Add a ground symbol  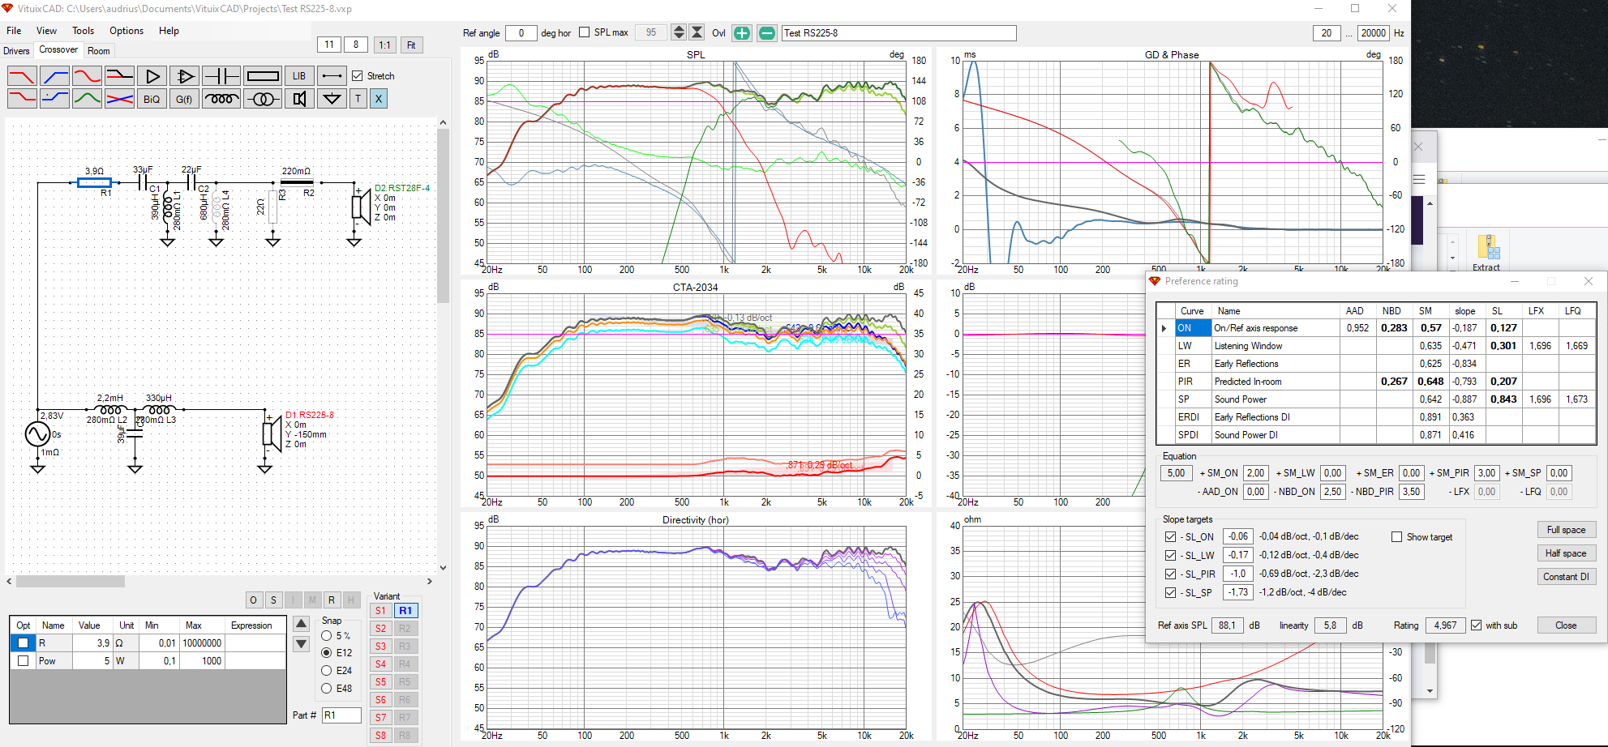coord(332,99)
